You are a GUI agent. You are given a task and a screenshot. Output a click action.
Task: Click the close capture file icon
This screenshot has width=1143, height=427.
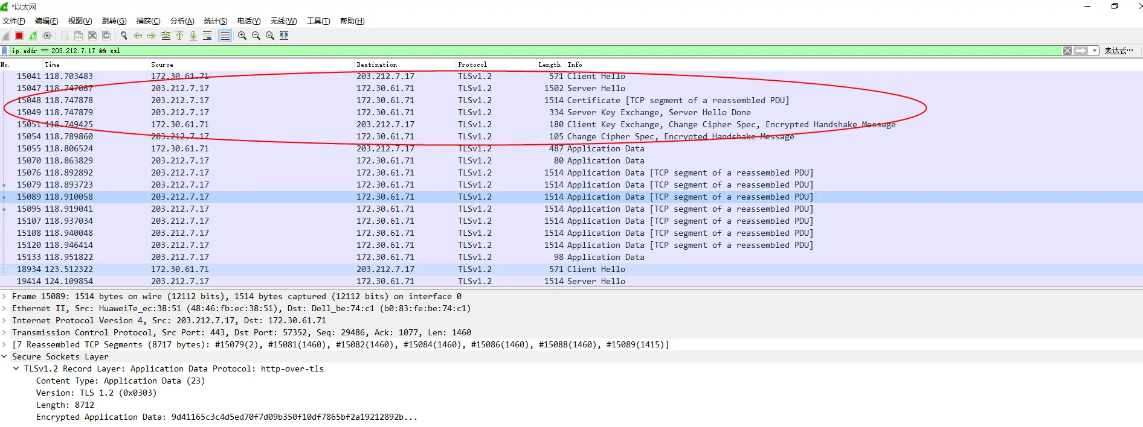coord(92,36)
